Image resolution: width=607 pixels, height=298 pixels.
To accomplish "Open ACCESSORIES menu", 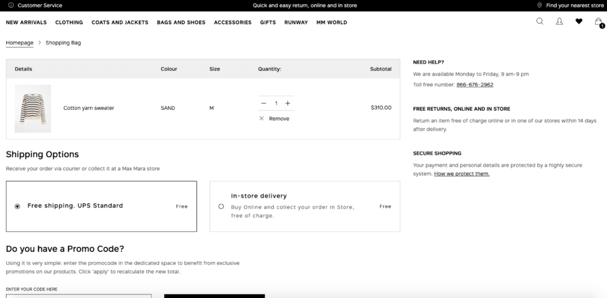I will (x=232, y=22).
